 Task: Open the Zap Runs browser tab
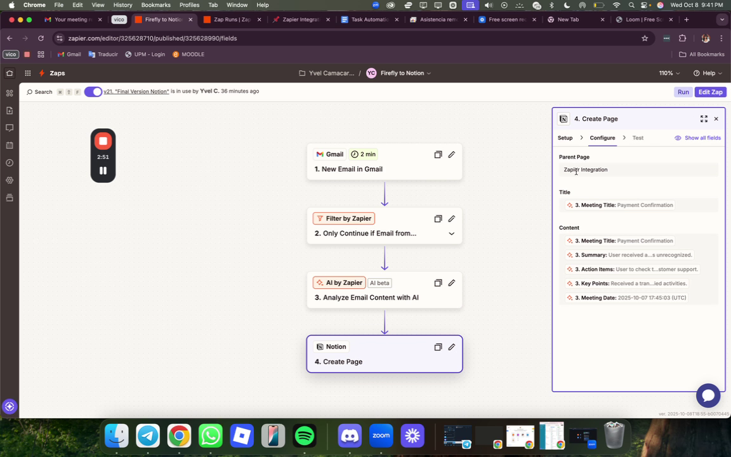click(x=232, y=20)
